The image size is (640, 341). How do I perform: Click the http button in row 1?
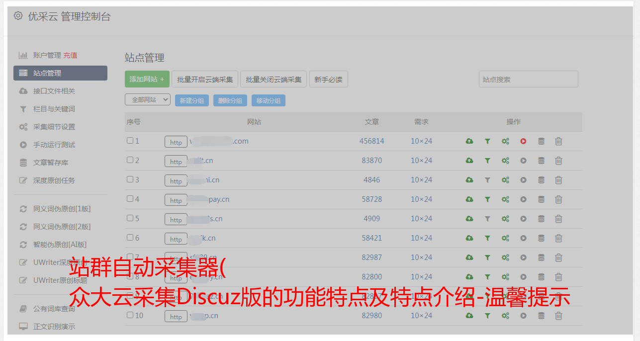[x=176, y=142]
